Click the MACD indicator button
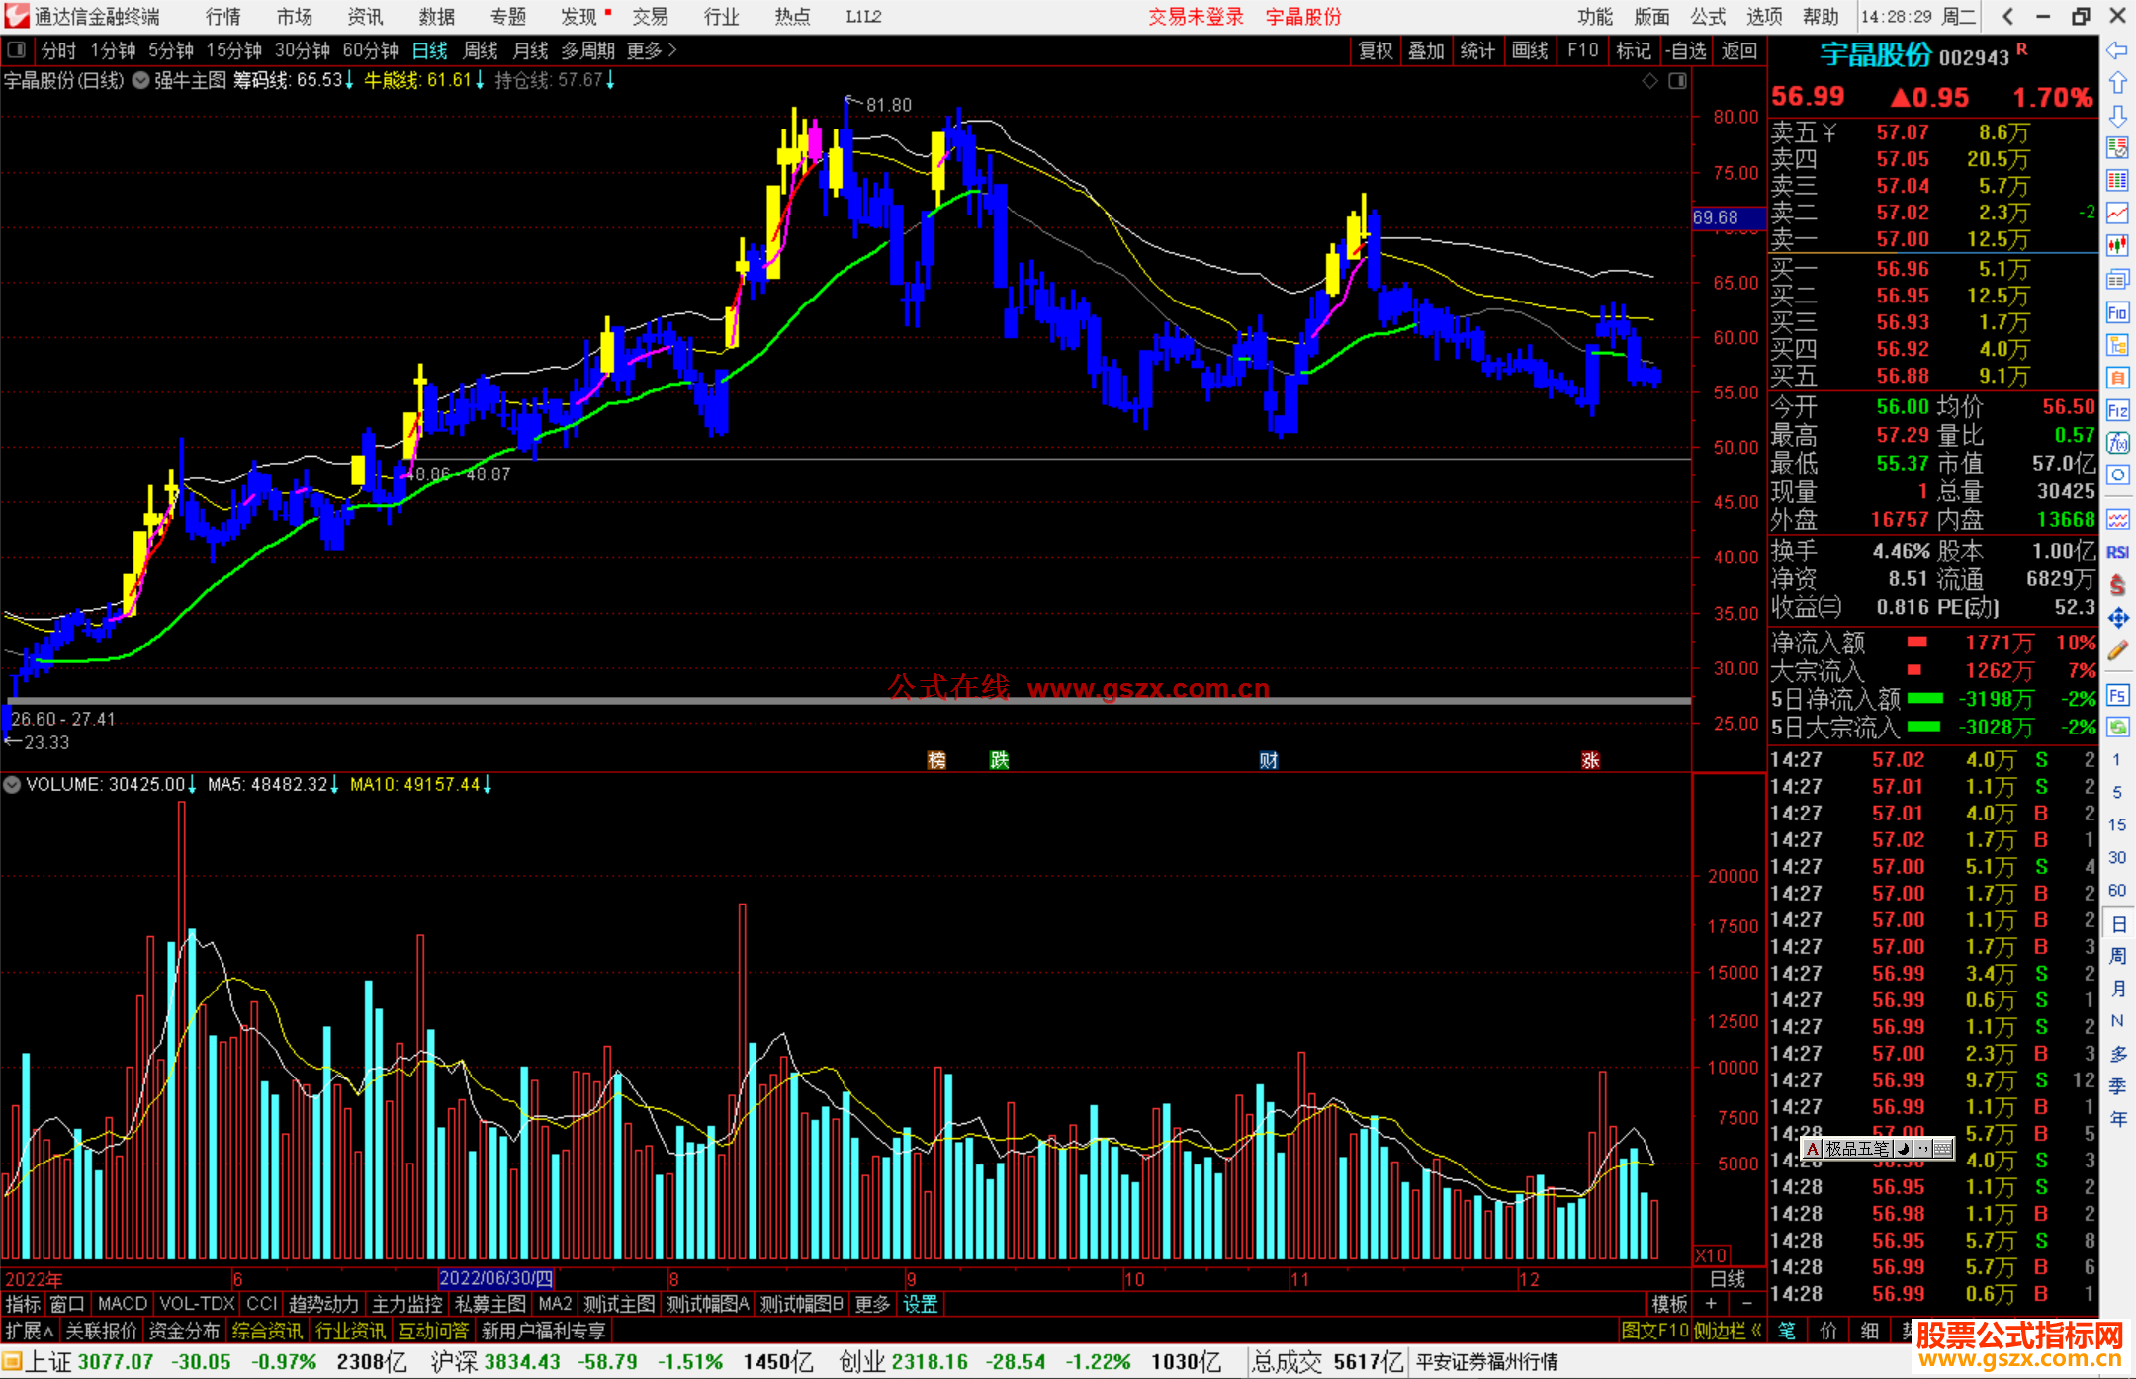The image size is (2136, 1379). (x=122, y=1304)
